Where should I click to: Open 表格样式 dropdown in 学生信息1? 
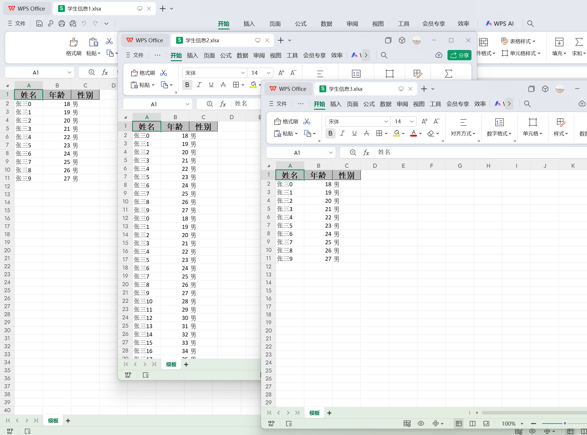[518, 41]
